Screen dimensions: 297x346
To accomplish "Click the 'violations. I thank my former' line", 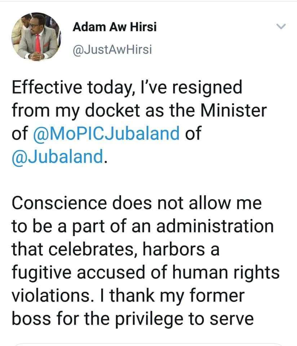I will click(128, 296).
